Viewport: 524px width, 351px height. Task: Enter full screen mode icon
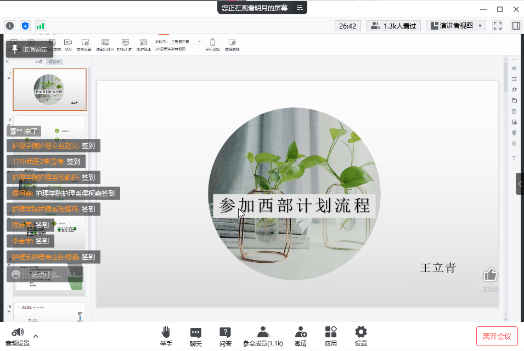point(498,26)
